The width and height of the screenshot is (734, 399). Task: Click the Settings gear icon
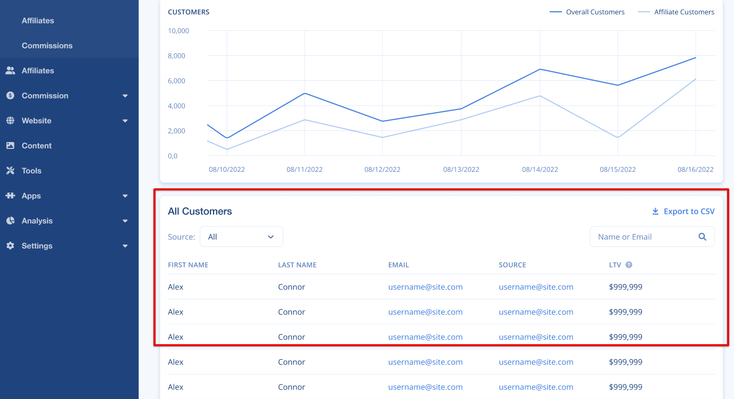[x=10, y=246]
